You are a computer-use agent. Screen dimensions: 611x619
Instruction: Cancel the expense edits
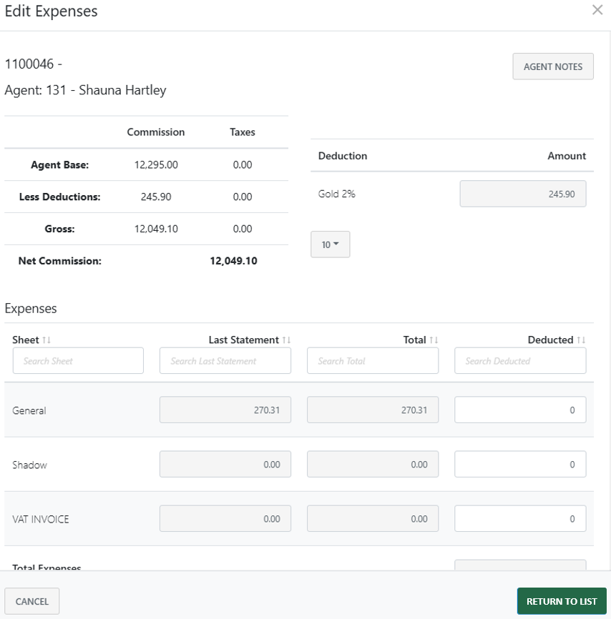pos(31,601)
